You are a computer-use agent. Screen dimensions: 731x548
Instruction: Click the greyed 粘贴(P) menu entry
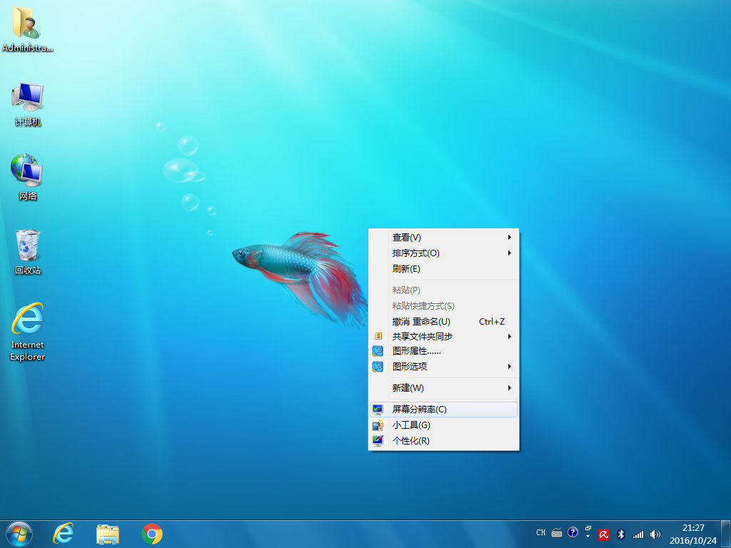point(443,290)
